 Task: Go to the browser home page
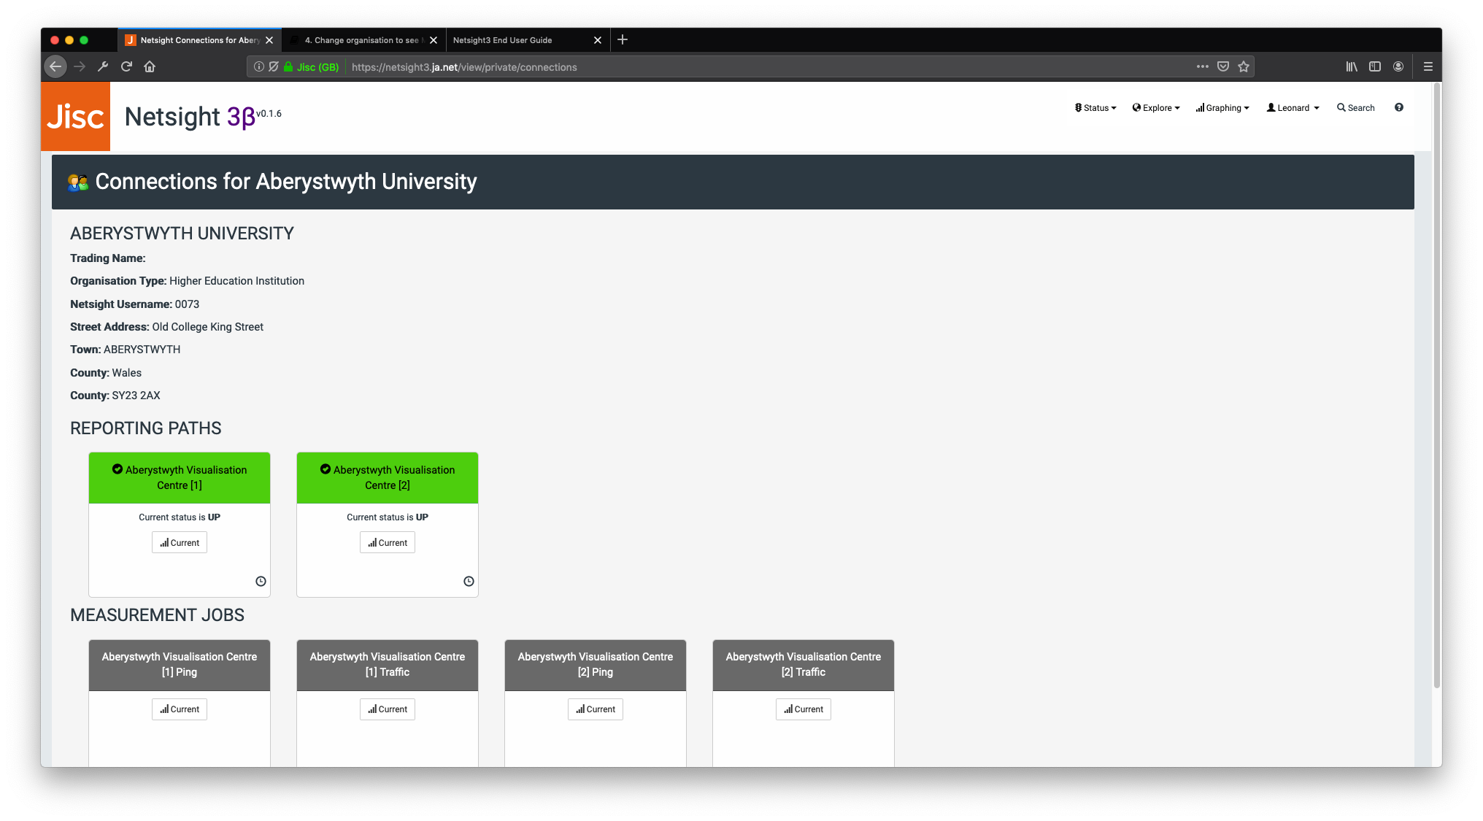150,66
